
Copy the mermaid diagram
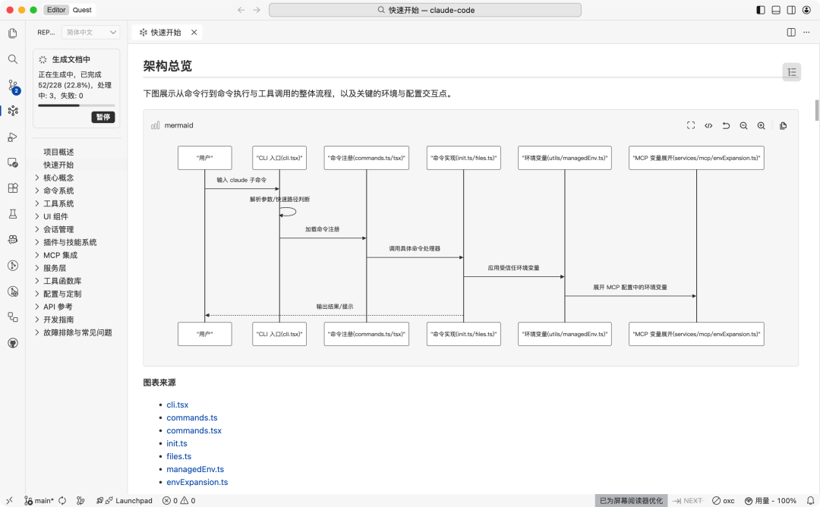783,125
